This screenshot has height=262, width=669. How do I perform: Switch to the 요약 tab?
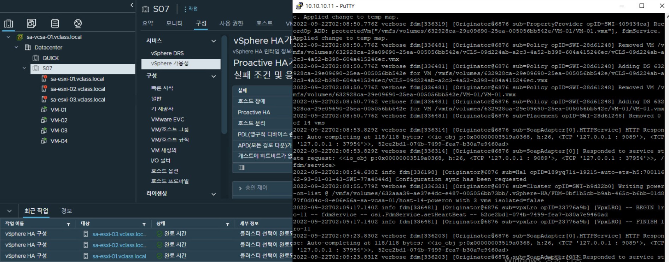(x=148, y=23)
